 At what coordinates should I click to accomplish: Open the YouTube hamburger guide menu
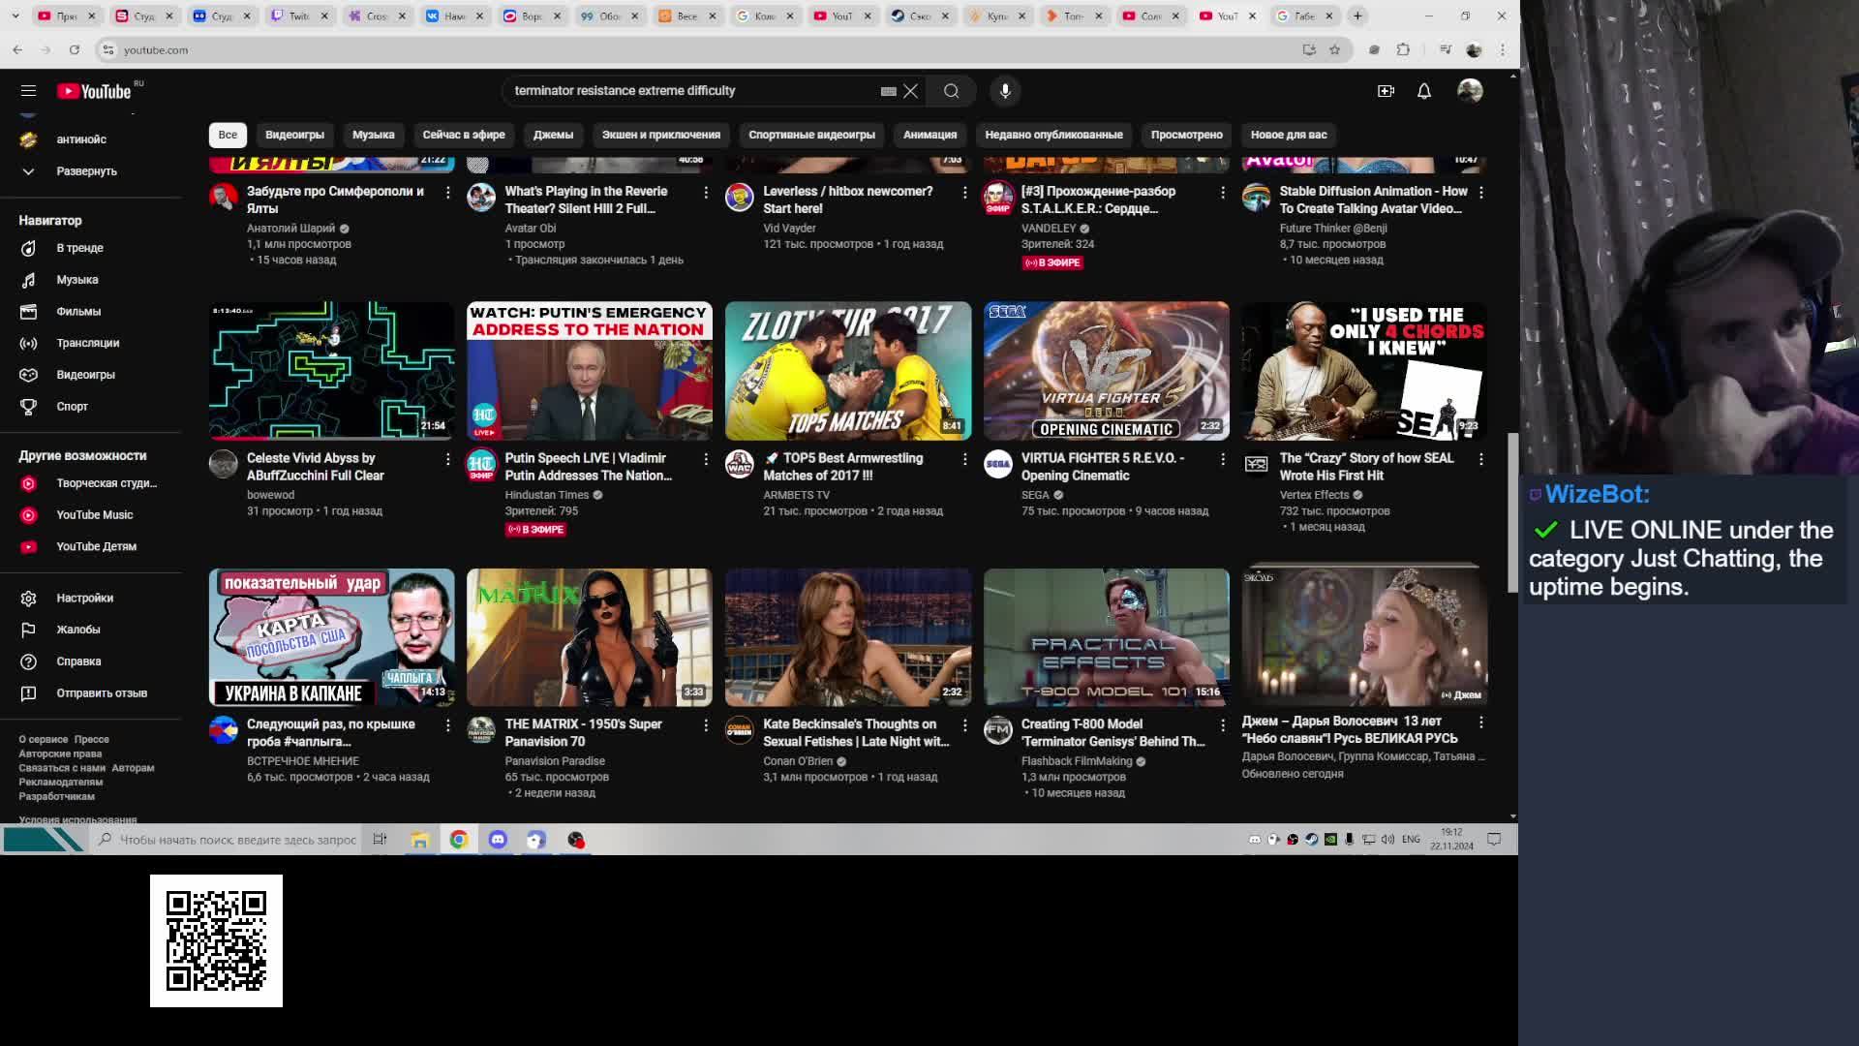pos(28,91)
